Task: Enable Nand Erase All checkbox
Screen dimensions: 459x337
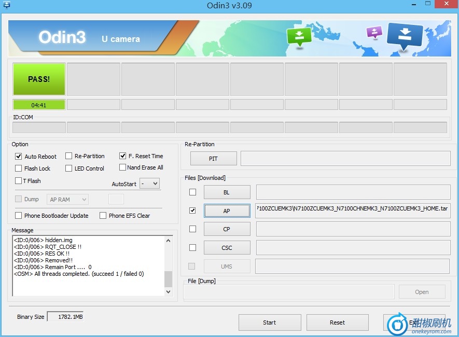Action: point(123,167)
